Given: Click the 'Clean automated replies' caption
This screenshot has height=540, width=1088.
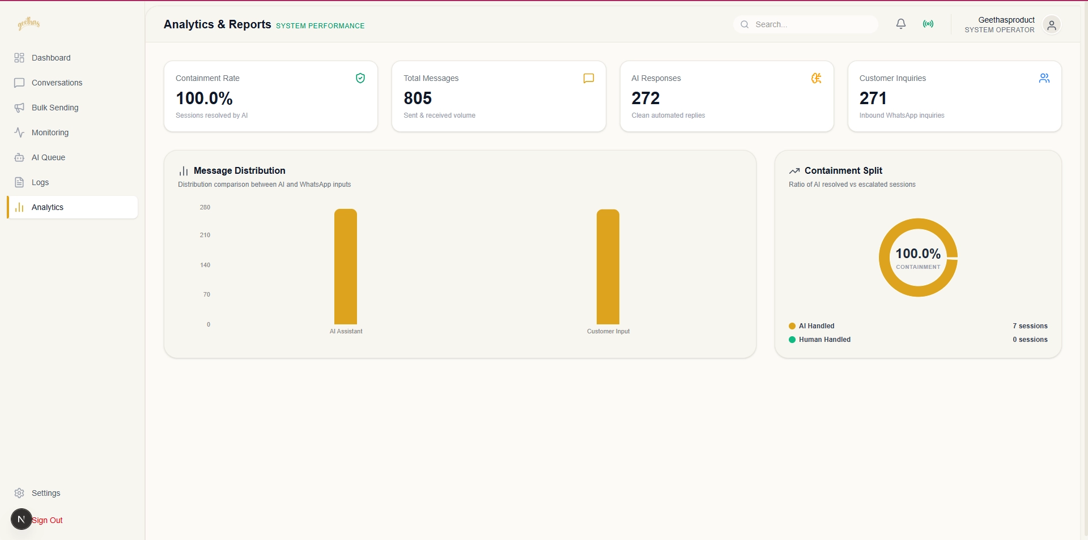Looking at the screenshot, I should pyautogui.click(x=668, y=115).
